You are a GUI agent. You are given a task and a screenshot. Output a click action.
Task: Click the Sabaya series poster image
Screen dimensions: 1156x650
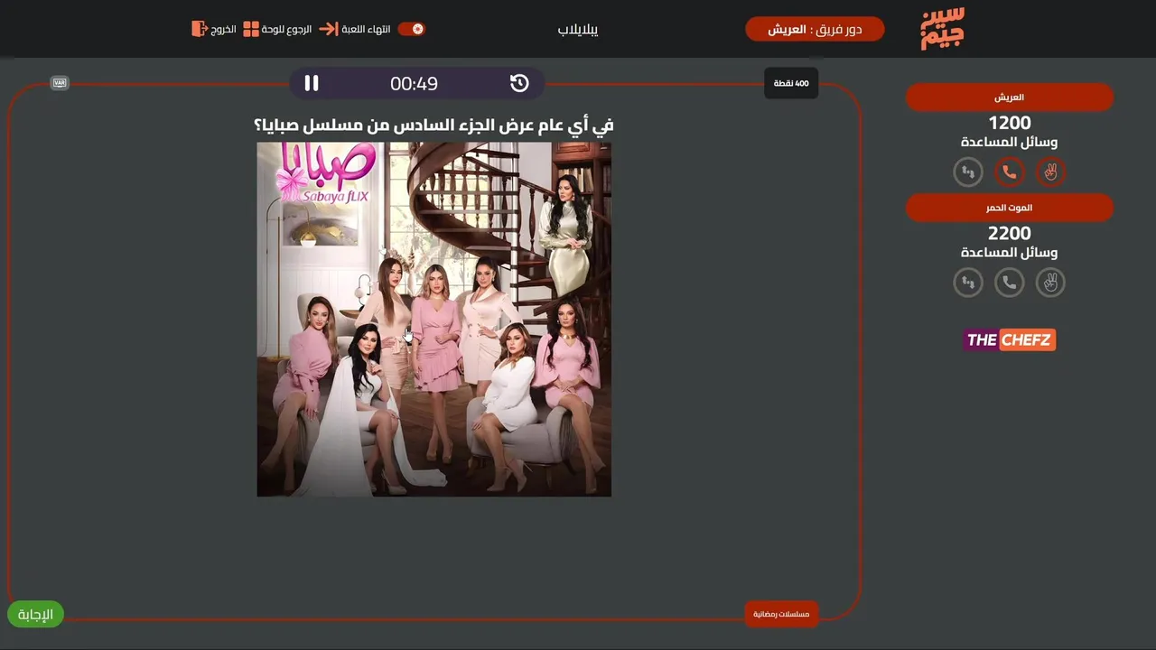coord(434,320)
